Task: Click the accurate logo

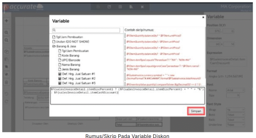Action: 24,7
